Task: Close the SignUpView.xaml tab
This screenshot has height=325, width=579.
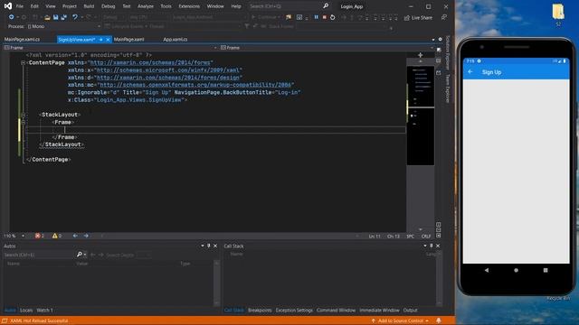Action: coord(108,40)
